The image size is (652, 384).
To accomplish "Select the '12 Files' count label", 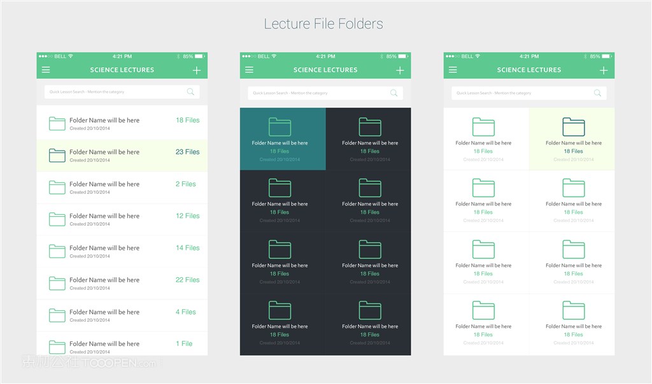I will [188, 216].
